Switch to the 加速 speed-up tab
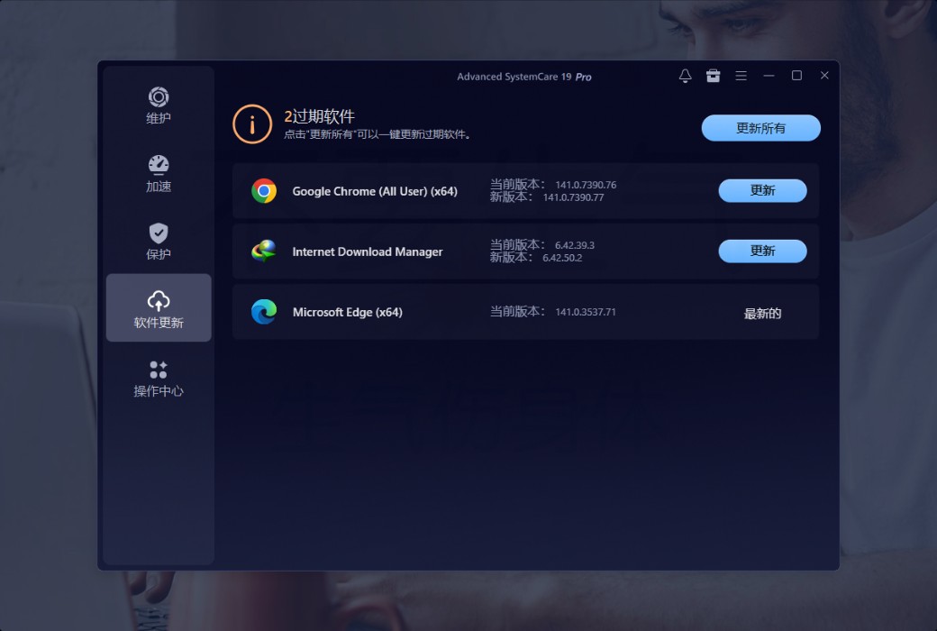This screenshot has height=631, width=937. 159,173
